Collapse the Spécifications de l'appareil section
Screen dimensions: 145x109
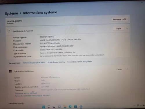coord(127,28)
